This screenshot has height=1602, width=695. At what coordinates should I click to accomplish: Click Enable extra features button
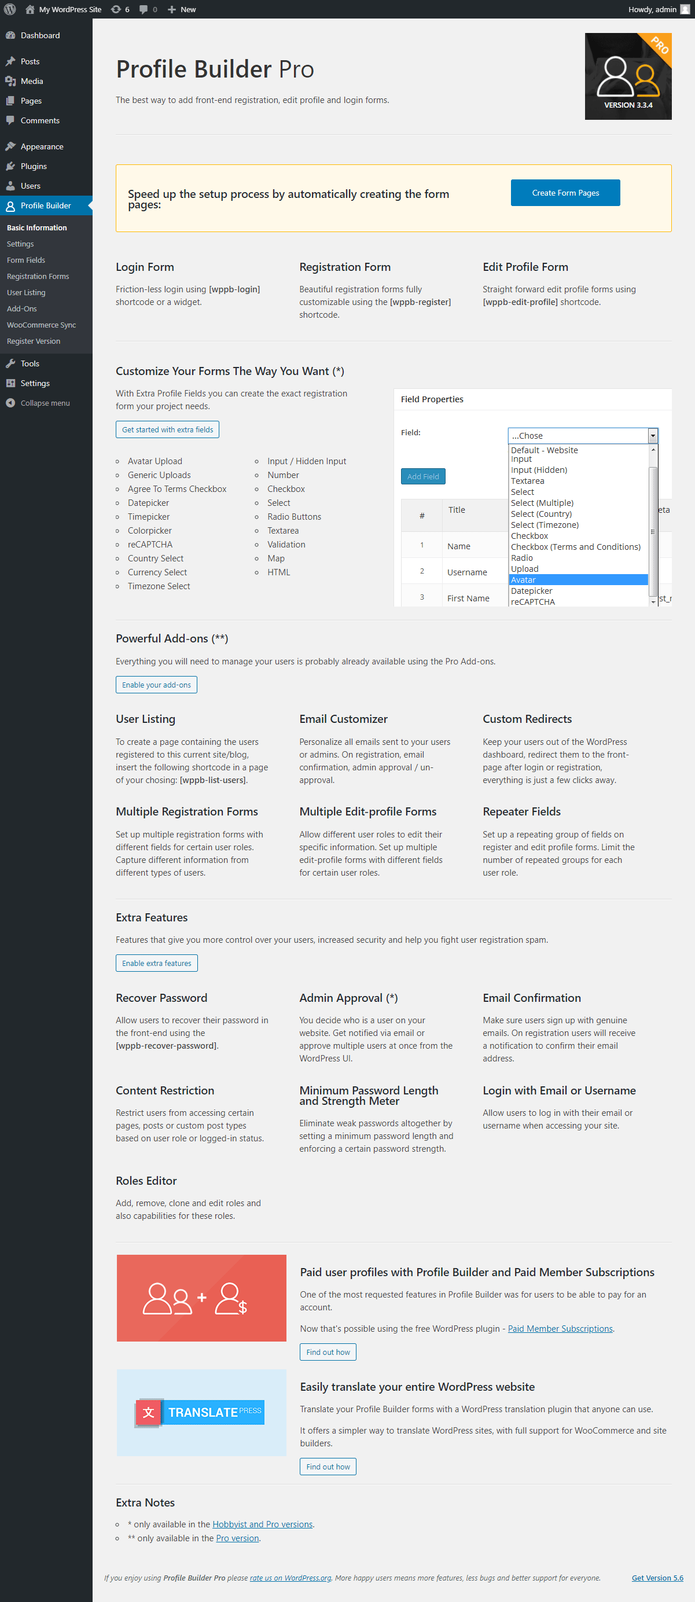pyautogui.click(x=157, y=963)
